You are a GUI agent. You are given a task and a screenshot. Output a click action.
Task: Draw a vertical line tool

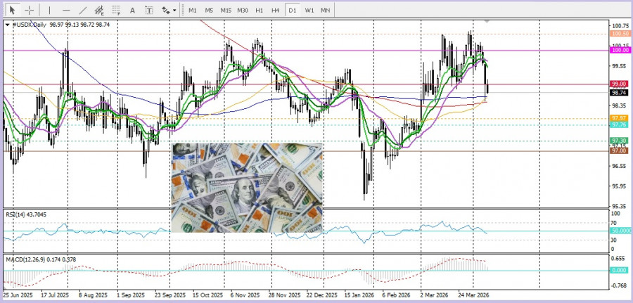click(x=49, y=11)
